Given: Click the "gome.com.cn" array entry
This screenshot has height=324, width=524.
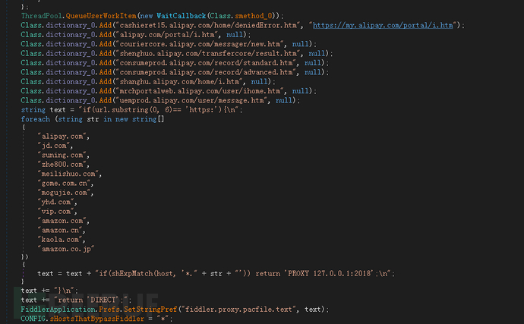Looking at the screenshot, I should point(65,183).
